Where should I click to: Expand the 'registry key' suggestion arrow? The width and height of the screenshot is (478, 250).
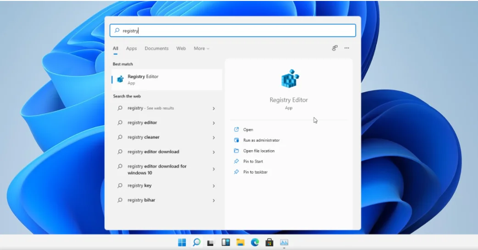coord(214,186)
